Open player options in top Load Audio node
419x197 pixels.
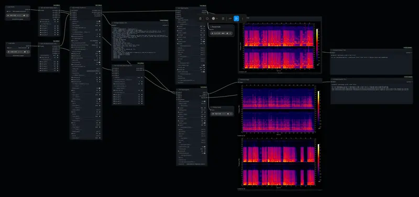pyautogui.click(x=27, y=16)
